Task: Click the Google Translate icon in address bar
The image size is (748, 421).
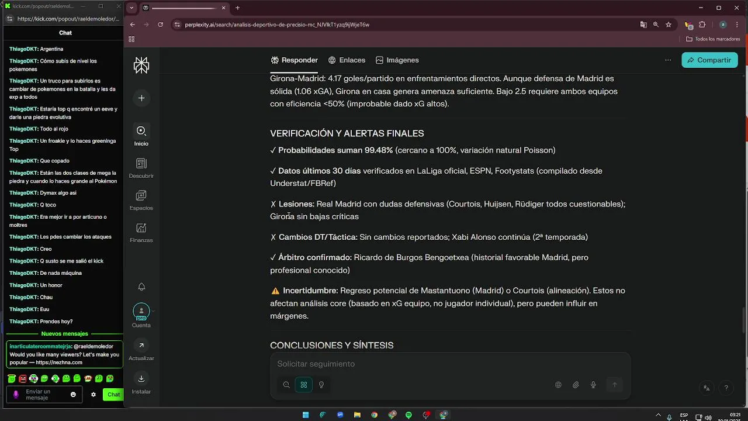Action: pyautogui.click(x=643, y=25)
